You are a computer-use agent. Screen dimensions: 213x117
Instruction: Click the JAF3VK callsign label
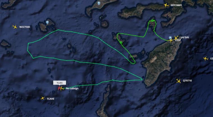coord(185,38)
